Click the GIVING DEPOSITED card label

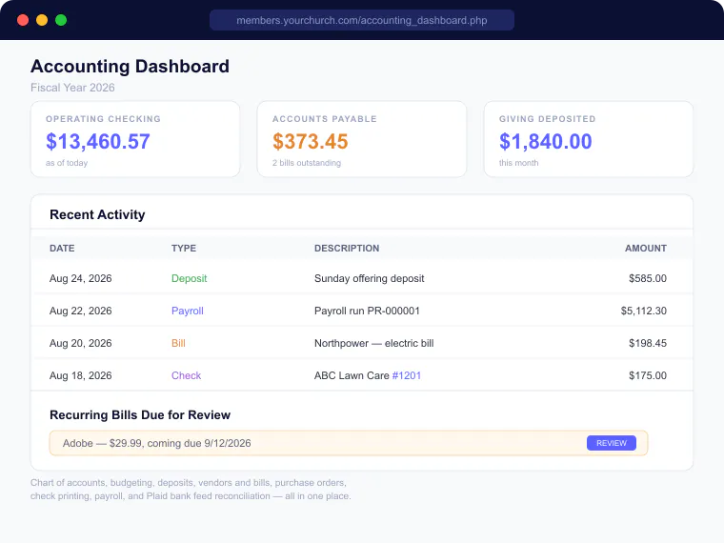click(547, 119)
